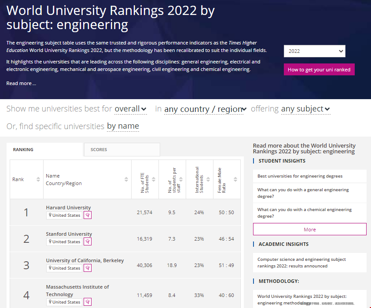Click Harvard's female:male ratio 50 : 50
371x308 pixels.
click(227, 212)
